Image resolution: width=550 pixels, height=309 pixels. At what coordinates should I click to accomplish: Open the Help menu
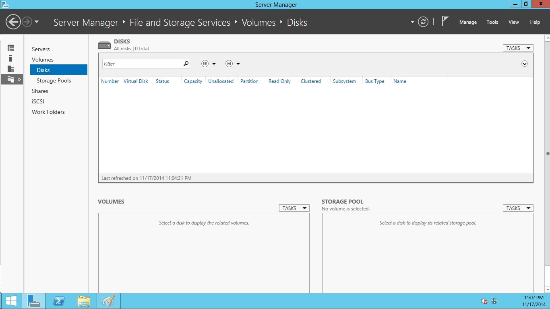535,22
